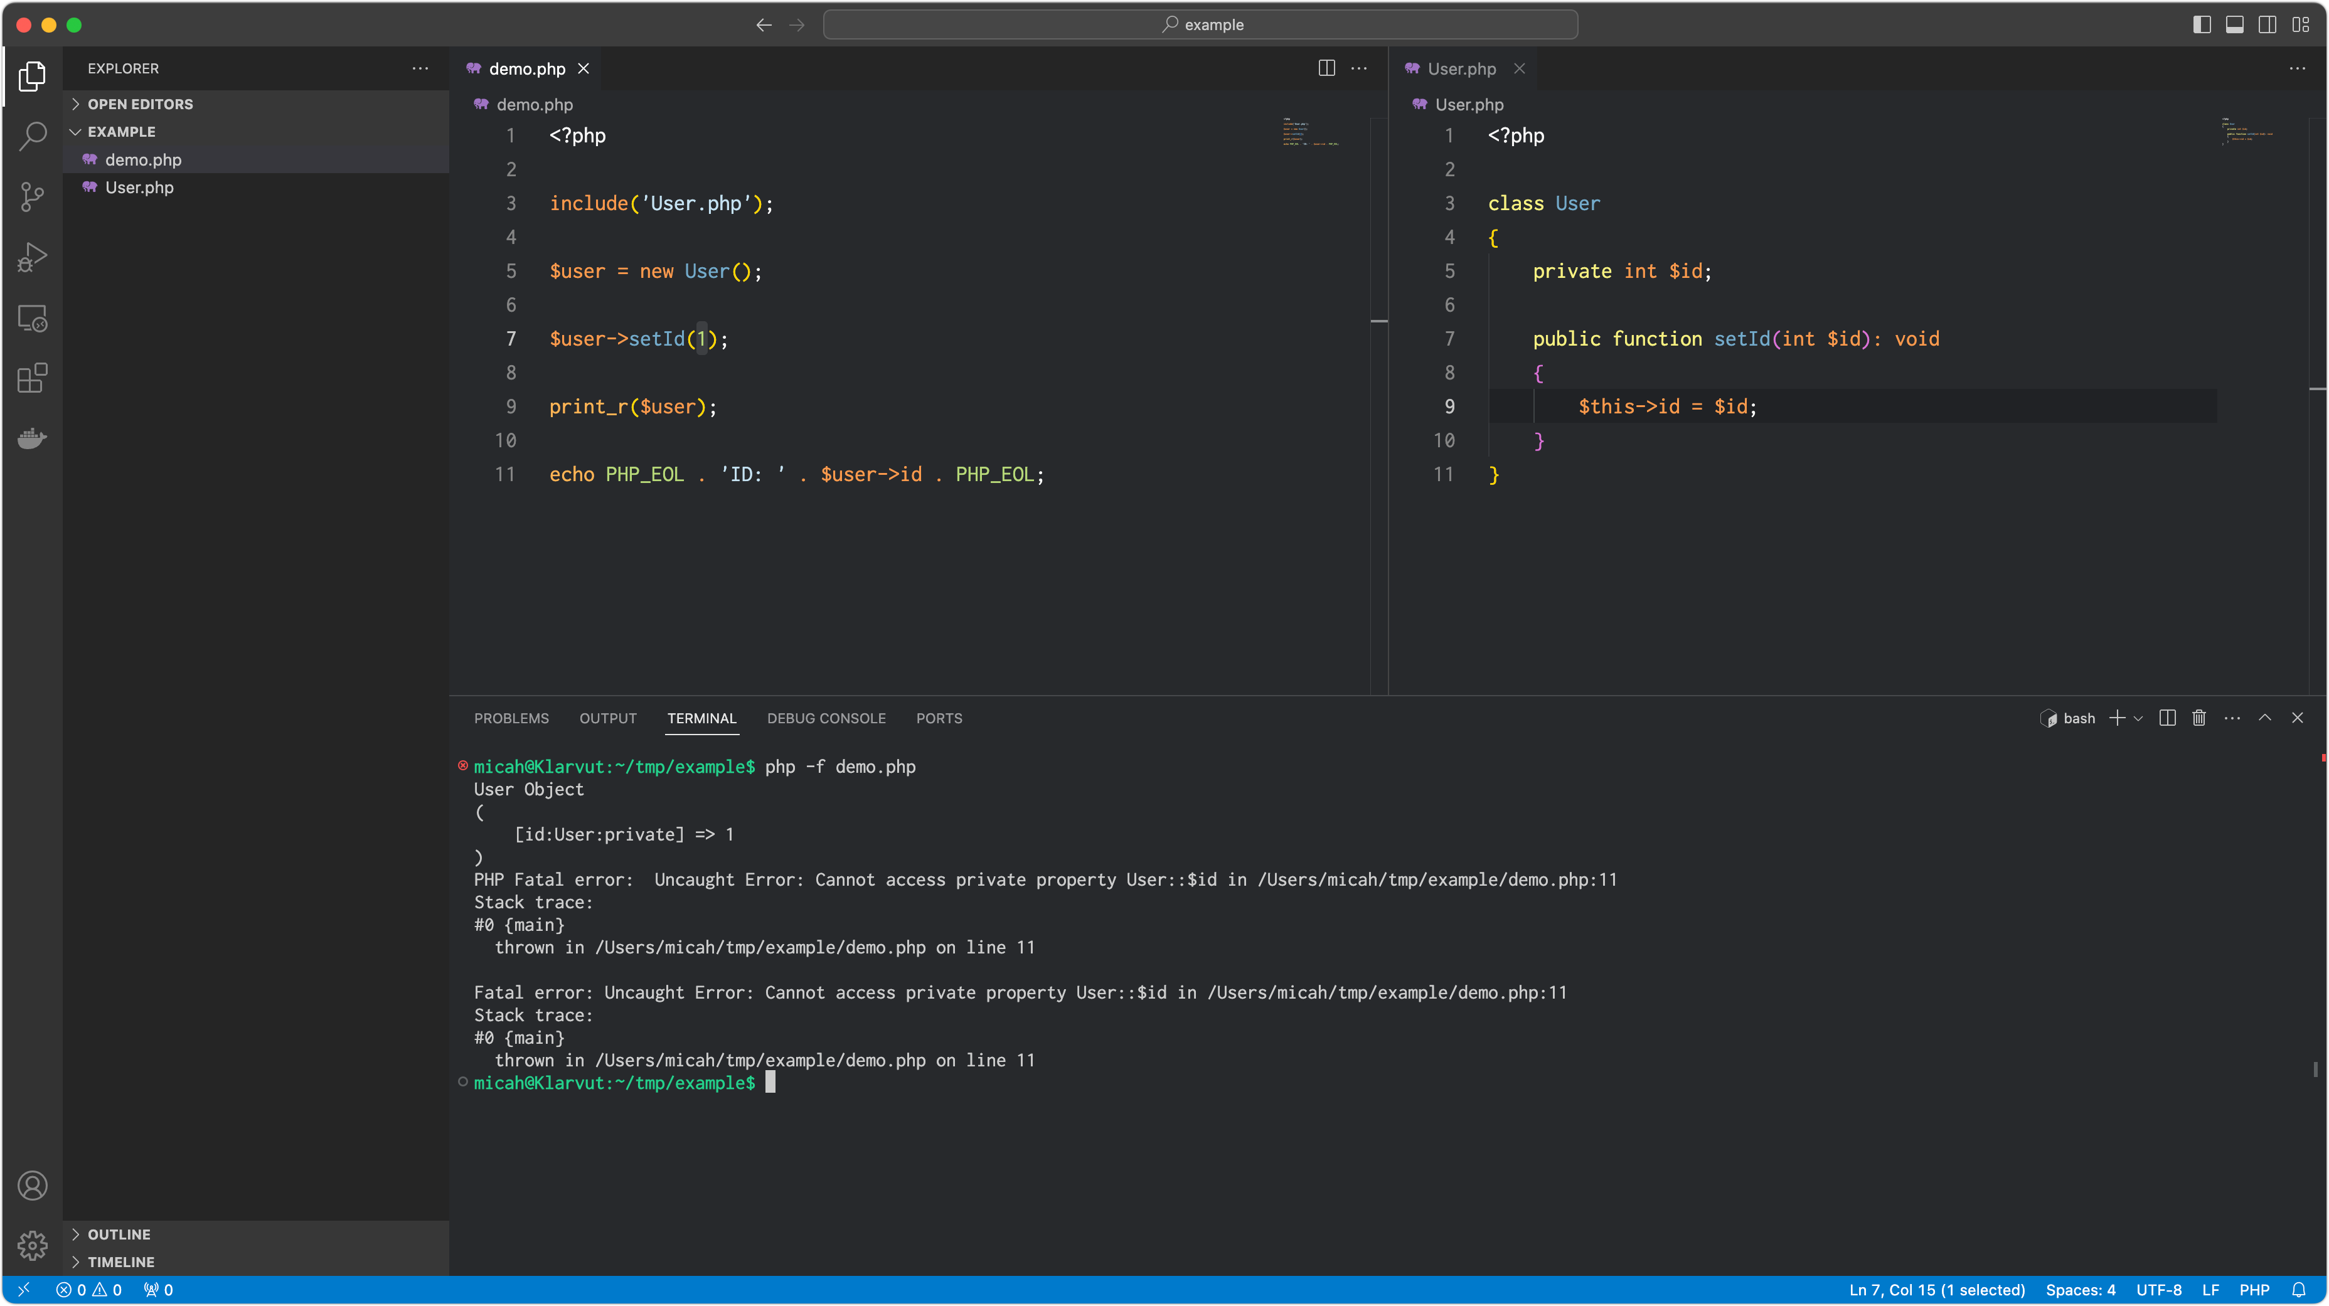Open the Extensions view
This screenshot has width=2329, height=1306.
pyautogui.click(x=33, y=379)
